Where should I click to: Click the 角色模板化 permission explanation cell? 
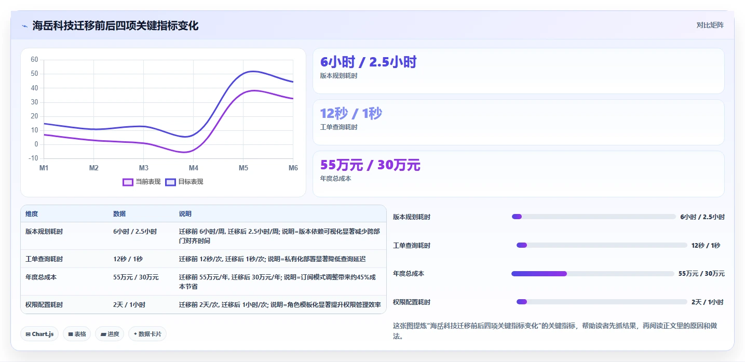(x=280, y=305)
